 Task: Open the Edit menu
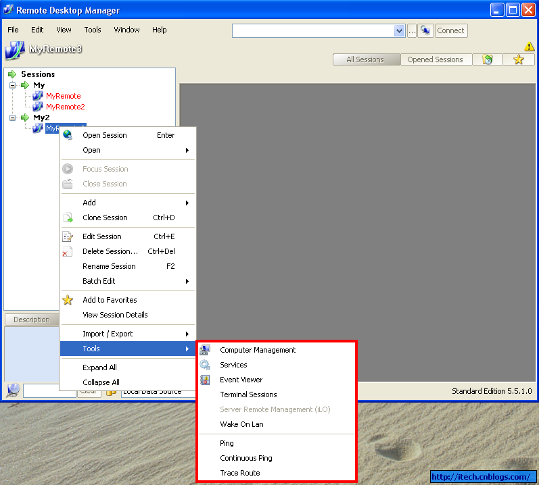(x=37, y=30)
